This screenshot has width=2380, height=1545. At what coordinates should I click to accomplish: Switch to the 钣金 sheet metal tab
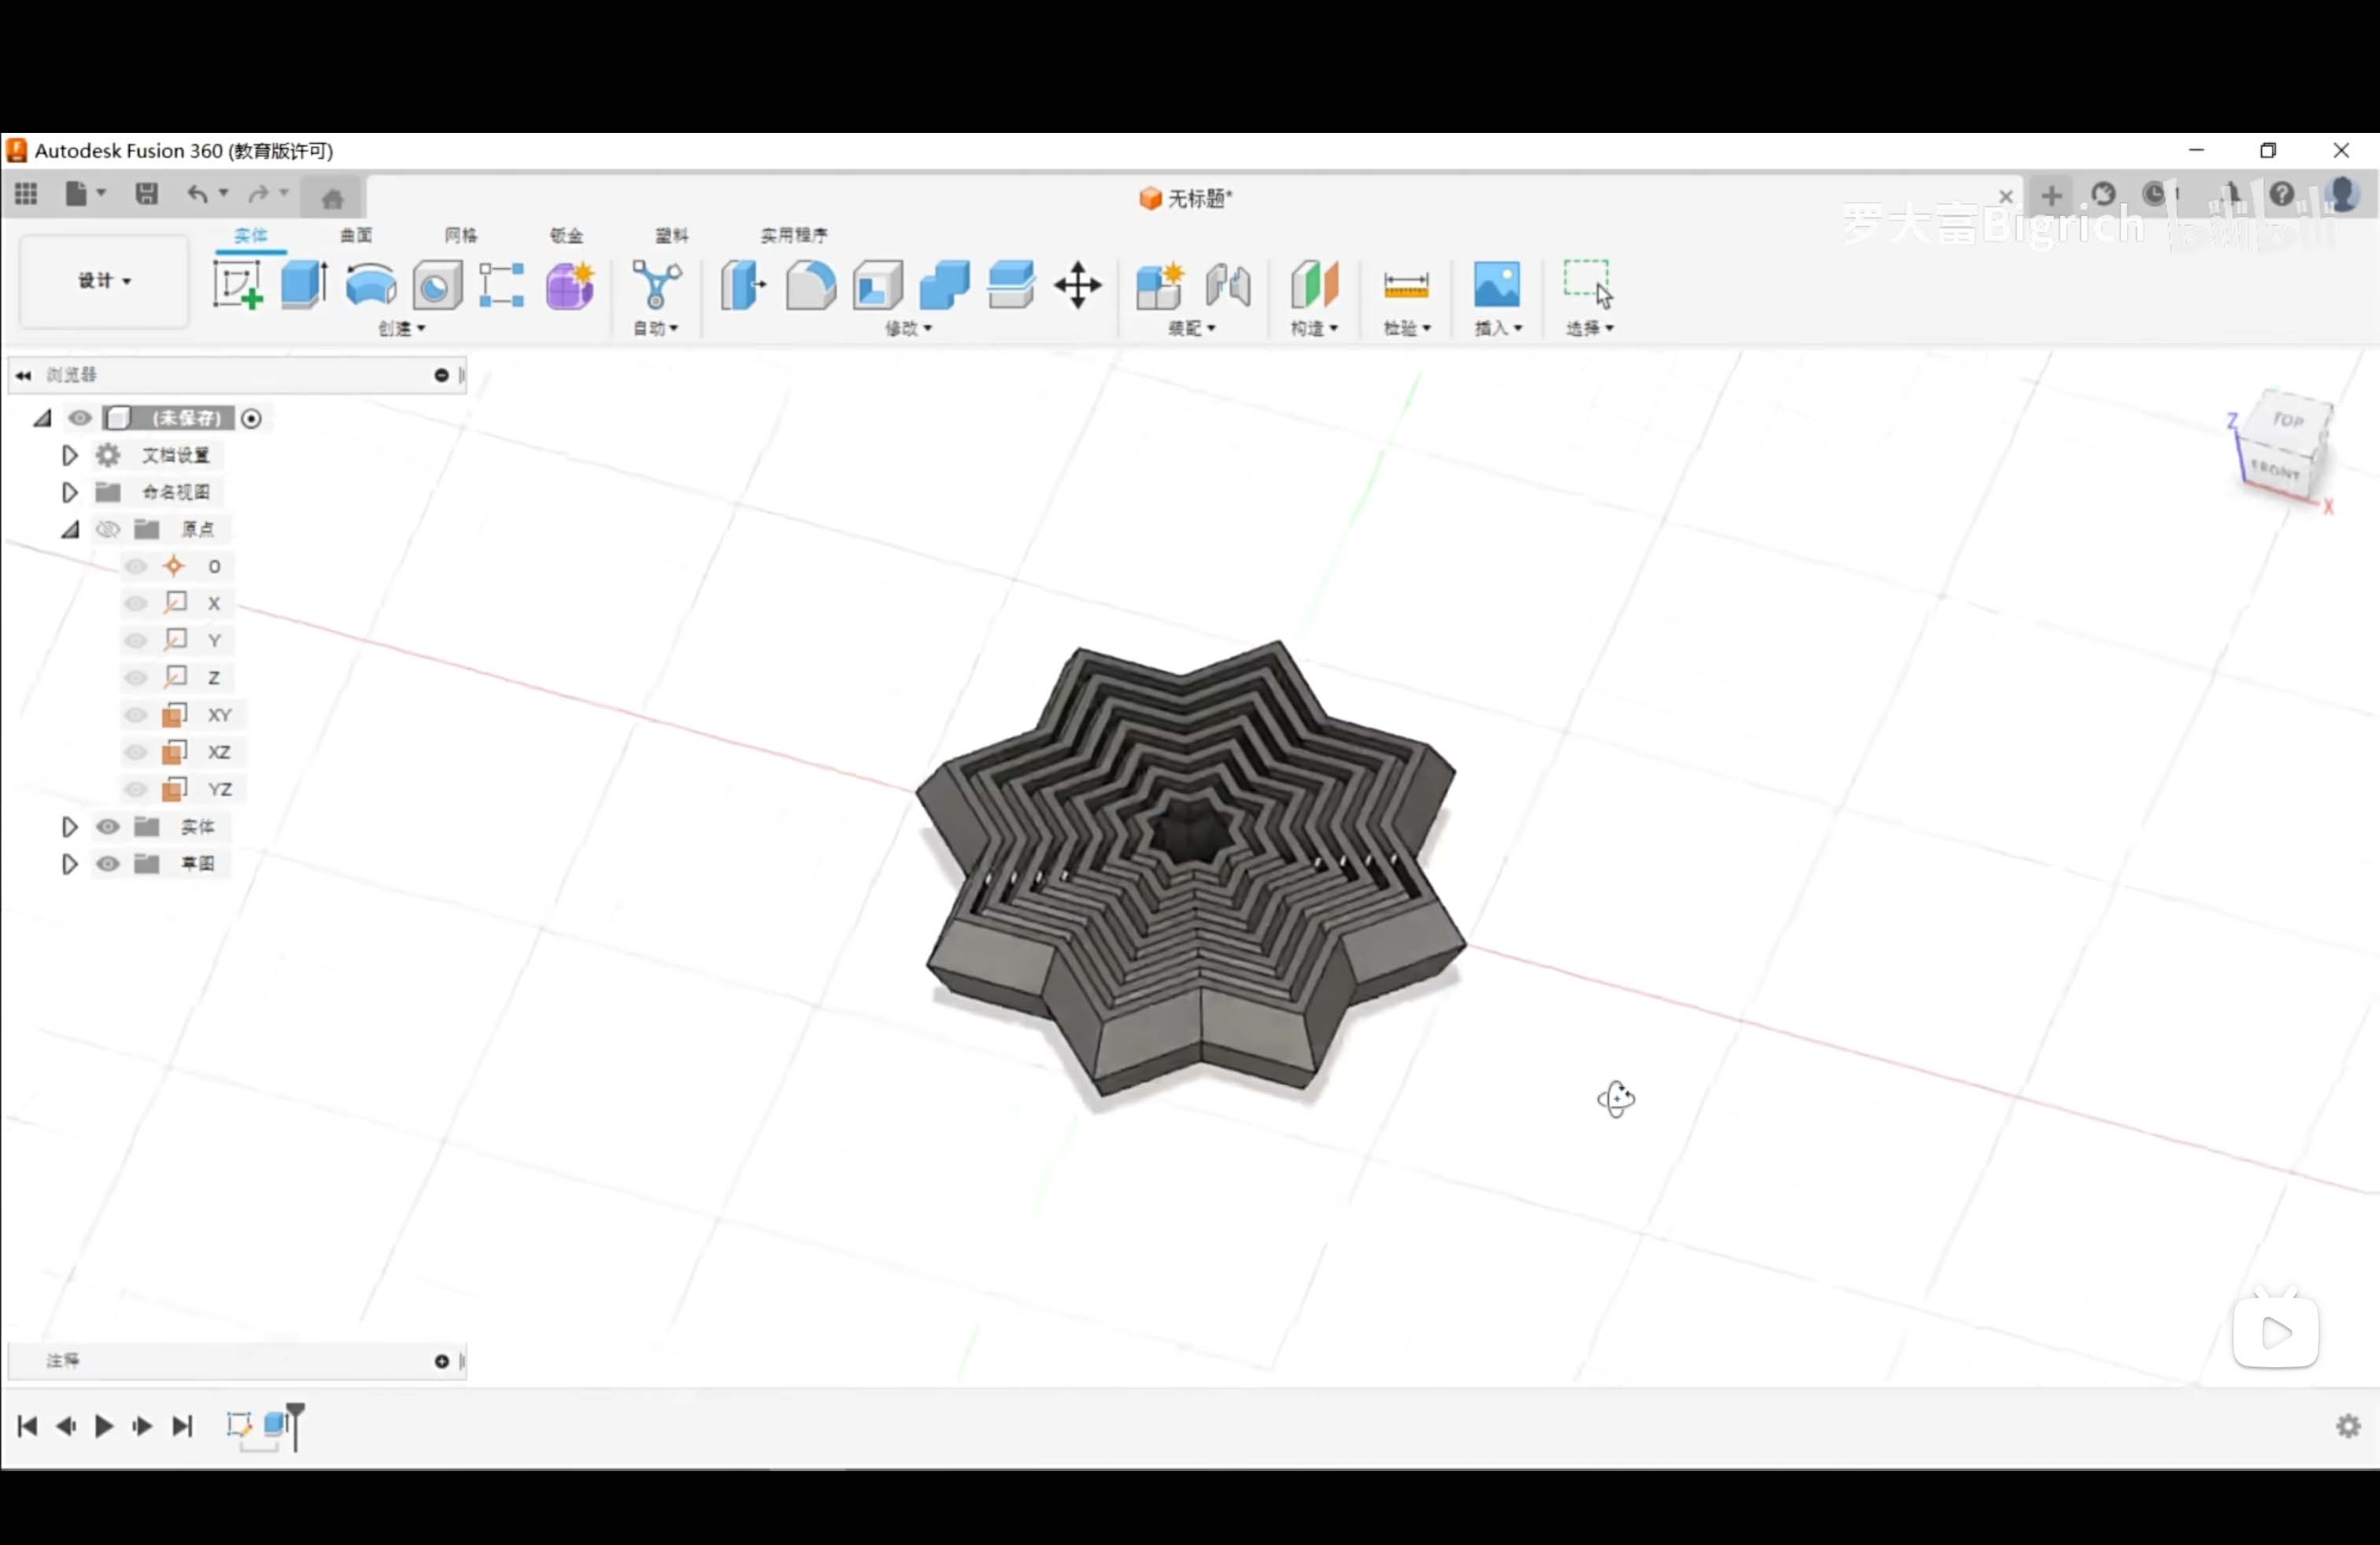pyautogui.click(x=566, y=236)
